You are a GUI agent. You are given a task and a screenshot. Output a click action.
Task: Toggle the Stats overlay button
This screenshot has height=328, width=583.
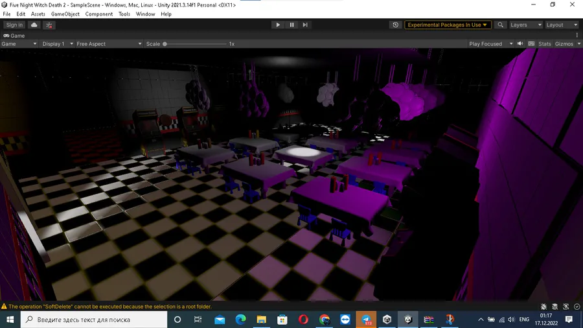coord(545,44)
